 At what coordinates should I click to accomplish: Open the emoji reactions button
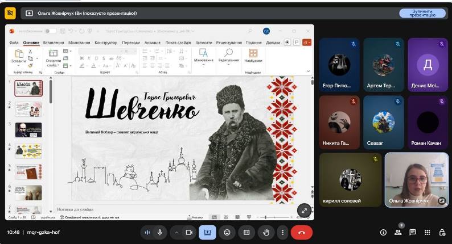tap(227, 232)
